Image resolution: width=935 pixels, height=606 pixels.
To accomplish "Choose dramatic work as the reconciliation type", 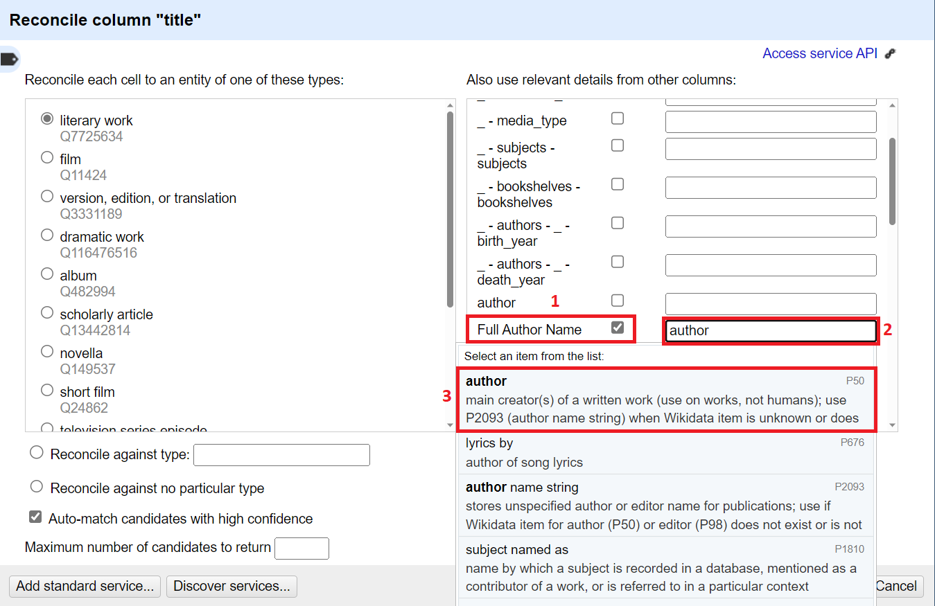I will (46, 235).
